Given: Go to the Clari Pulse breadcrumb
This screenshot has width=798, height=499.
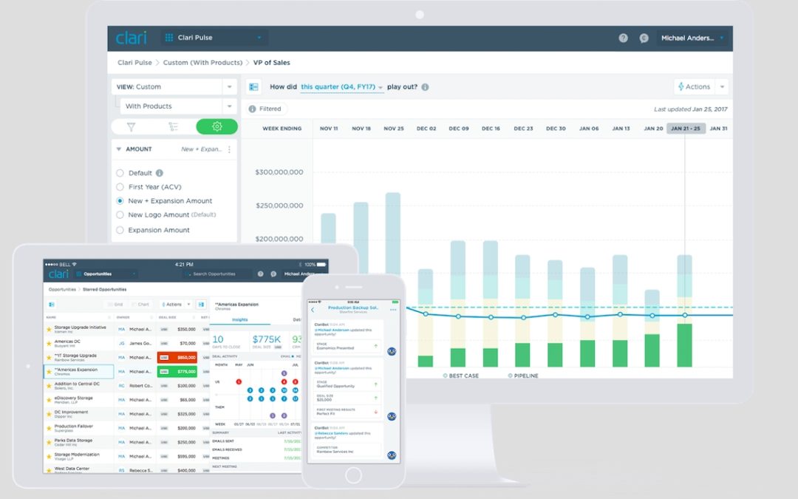Looking at the screenshot, I should (x=134, y=63).
